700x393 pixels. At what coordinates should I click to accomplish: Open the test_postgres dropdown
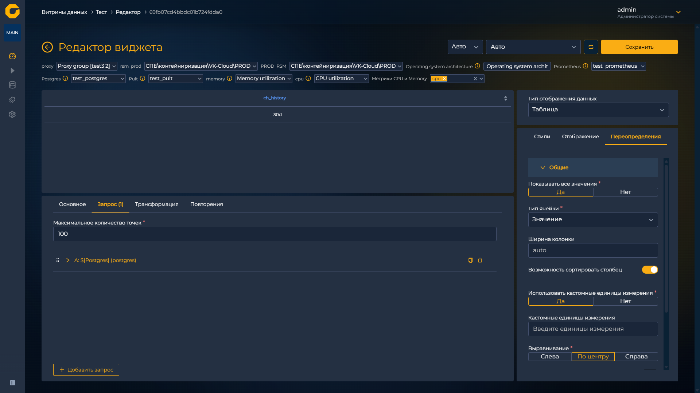[98, 79]
